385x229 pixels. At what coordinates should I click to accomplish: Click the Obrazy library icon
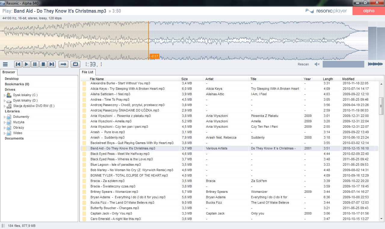(9, 127)
